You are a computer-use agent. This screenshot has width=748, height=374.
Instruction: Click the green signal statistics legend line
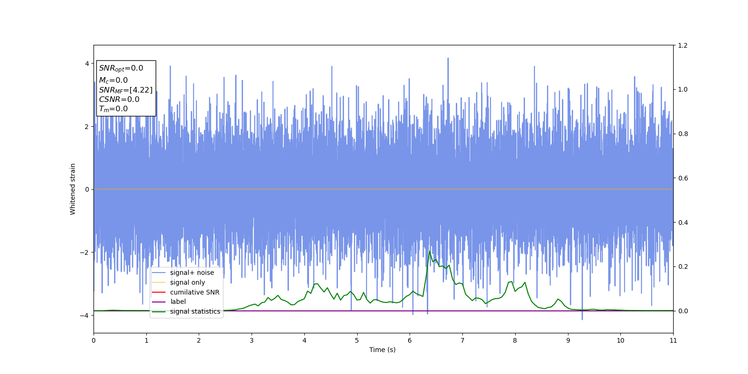(159, 311)
